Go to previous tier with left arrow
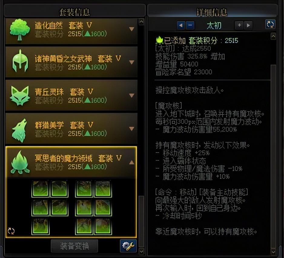Screen dimensions: 284x258 (181, 25)
